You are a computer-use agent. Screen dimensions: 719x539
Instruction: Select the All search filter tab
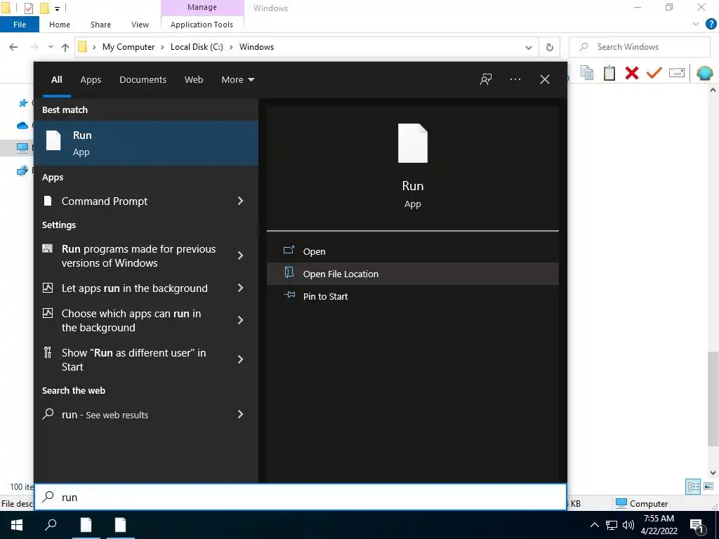pyautogui.click(x=56, y=79)
